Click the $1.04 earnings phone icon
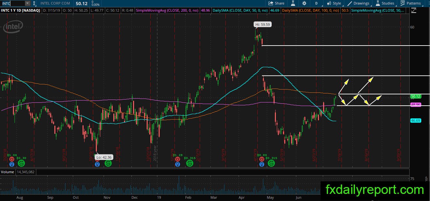The width and height of the screenshot is (430, 201). (x=12, y=159)
